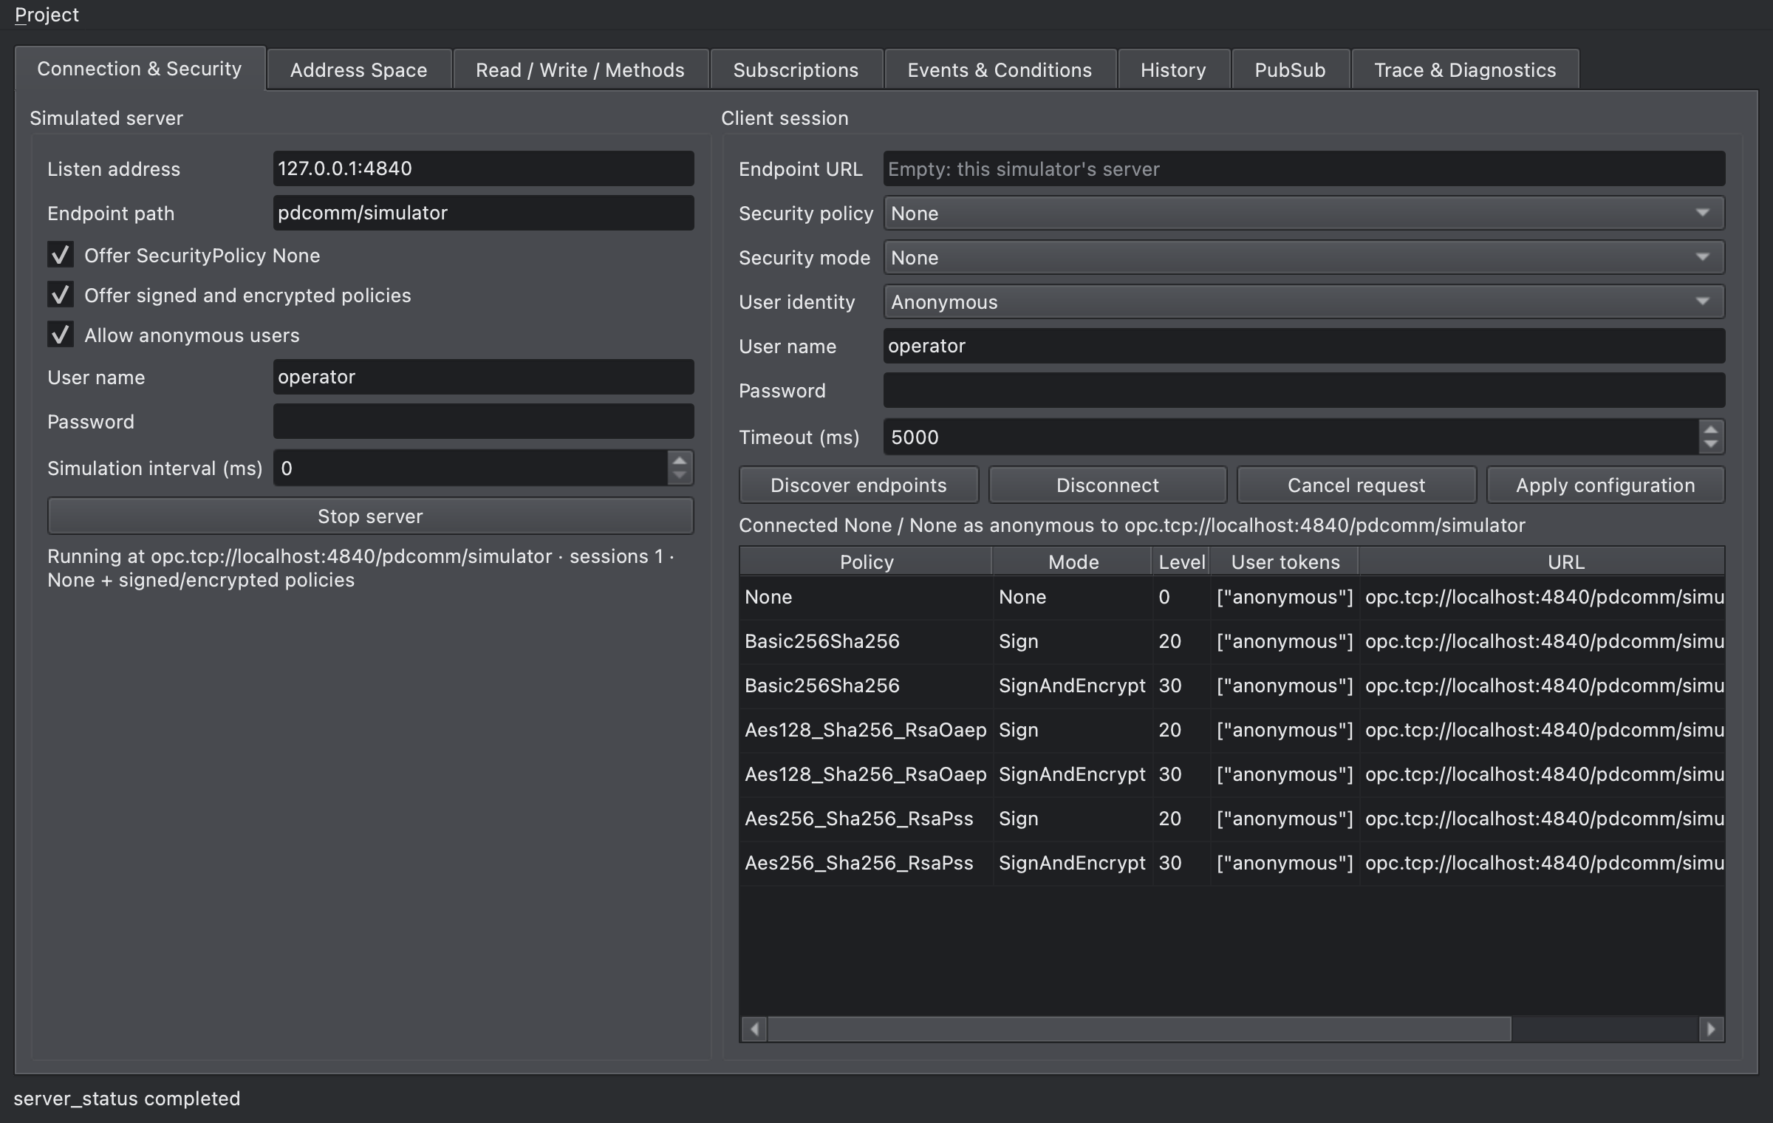The height and width of the screenshot is (1123, 1773).
Task: Select the Connection & Security tab
Action: click(140, 69)
